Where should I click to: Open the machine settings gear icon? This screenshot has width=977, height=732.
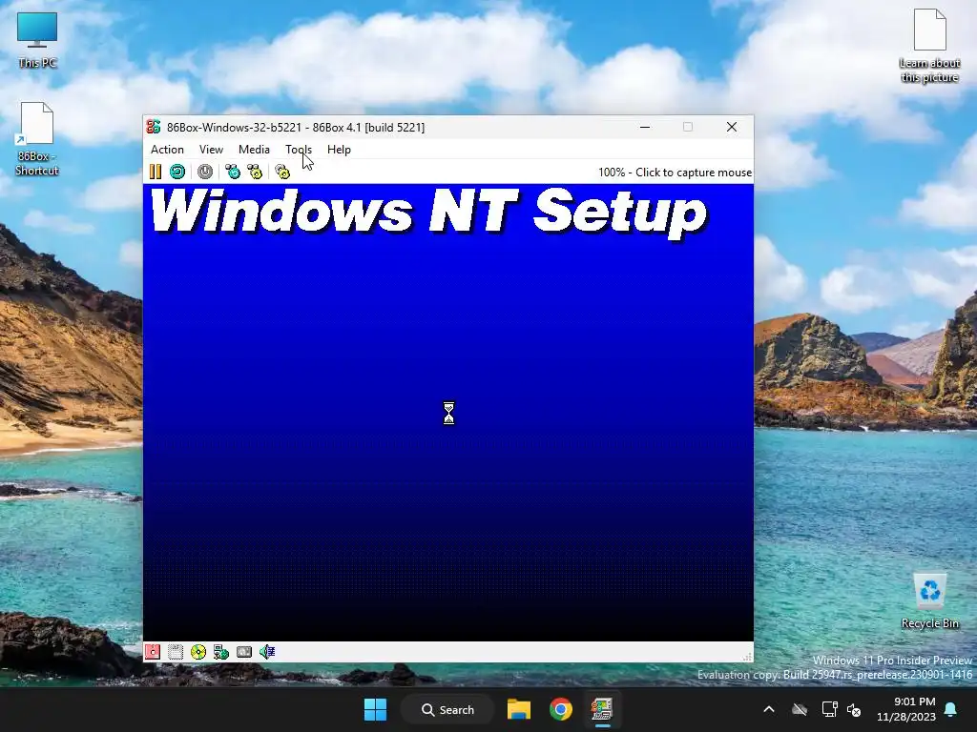point(282,172)
